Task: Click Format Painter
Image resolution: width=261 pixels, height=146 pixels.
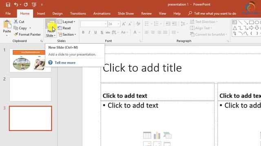Action: (27, 34)
